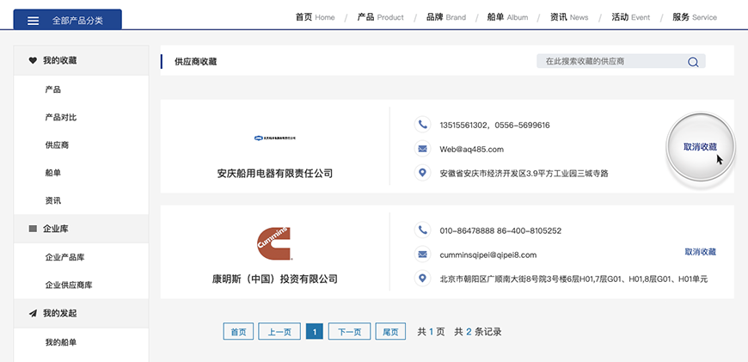748x362 pixels.
Task: Click the heart icon next to 我的收藏
Action: 33,60
